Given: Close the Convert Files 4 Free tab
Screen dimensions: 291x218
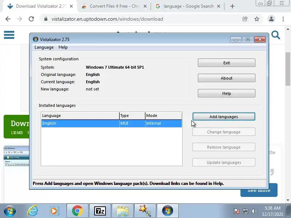Looking at the screenshot, I should (x=145, y=6).
